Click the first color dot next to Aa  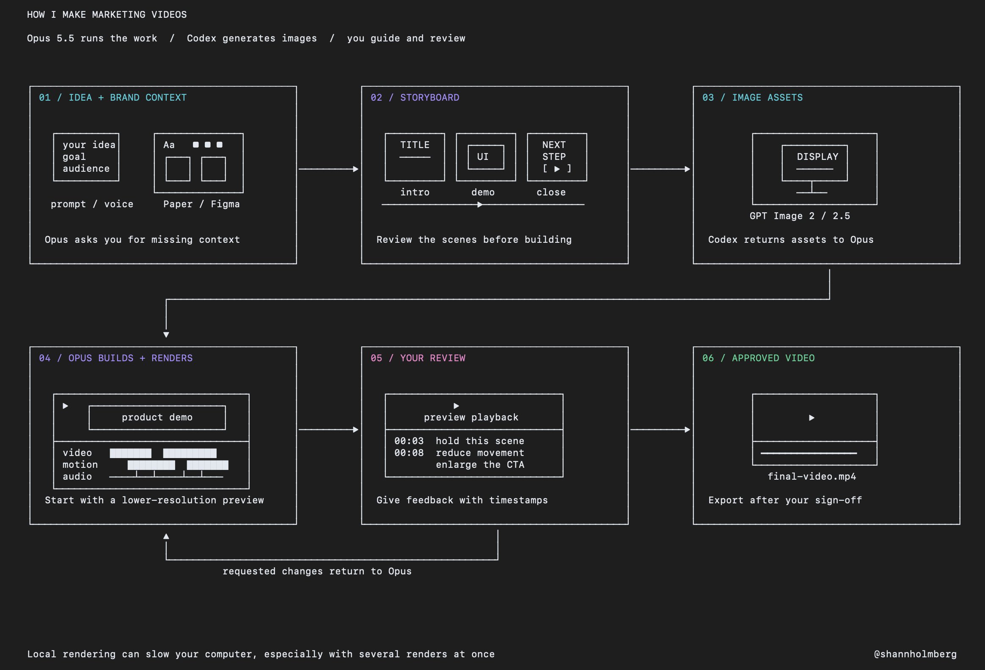tap(196, 145)
